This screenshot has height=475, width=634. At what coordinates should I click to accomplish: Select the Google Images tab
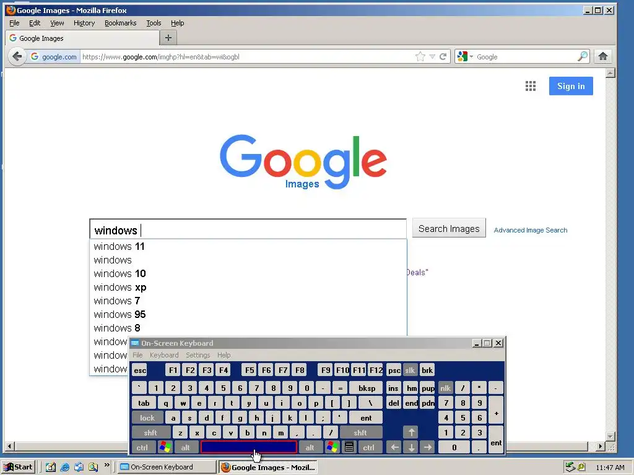[82, 38]
